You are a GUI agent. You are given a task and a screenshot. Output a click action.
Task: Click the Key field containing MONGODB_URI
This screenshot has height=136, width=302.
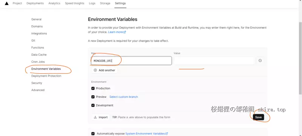131,61
